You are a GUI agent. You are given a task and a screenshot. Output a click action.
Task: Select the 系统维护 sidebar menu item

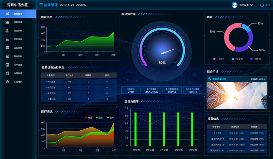point(18,82)
